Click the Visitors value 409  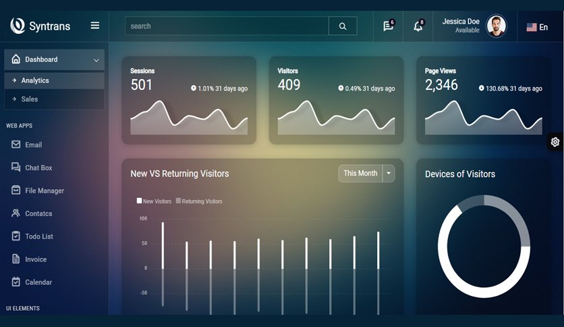289,85
